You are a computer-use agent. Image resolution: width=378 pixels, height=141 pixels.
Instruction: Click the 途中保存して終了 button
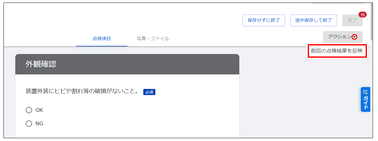(x=314, y=21)
